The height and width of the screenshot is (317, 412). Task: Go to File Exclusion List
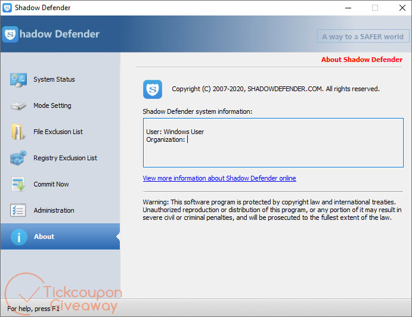tap(58, 132)
